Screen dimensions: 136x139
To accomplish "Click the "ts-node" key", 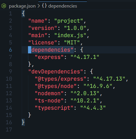I will 49,101.
